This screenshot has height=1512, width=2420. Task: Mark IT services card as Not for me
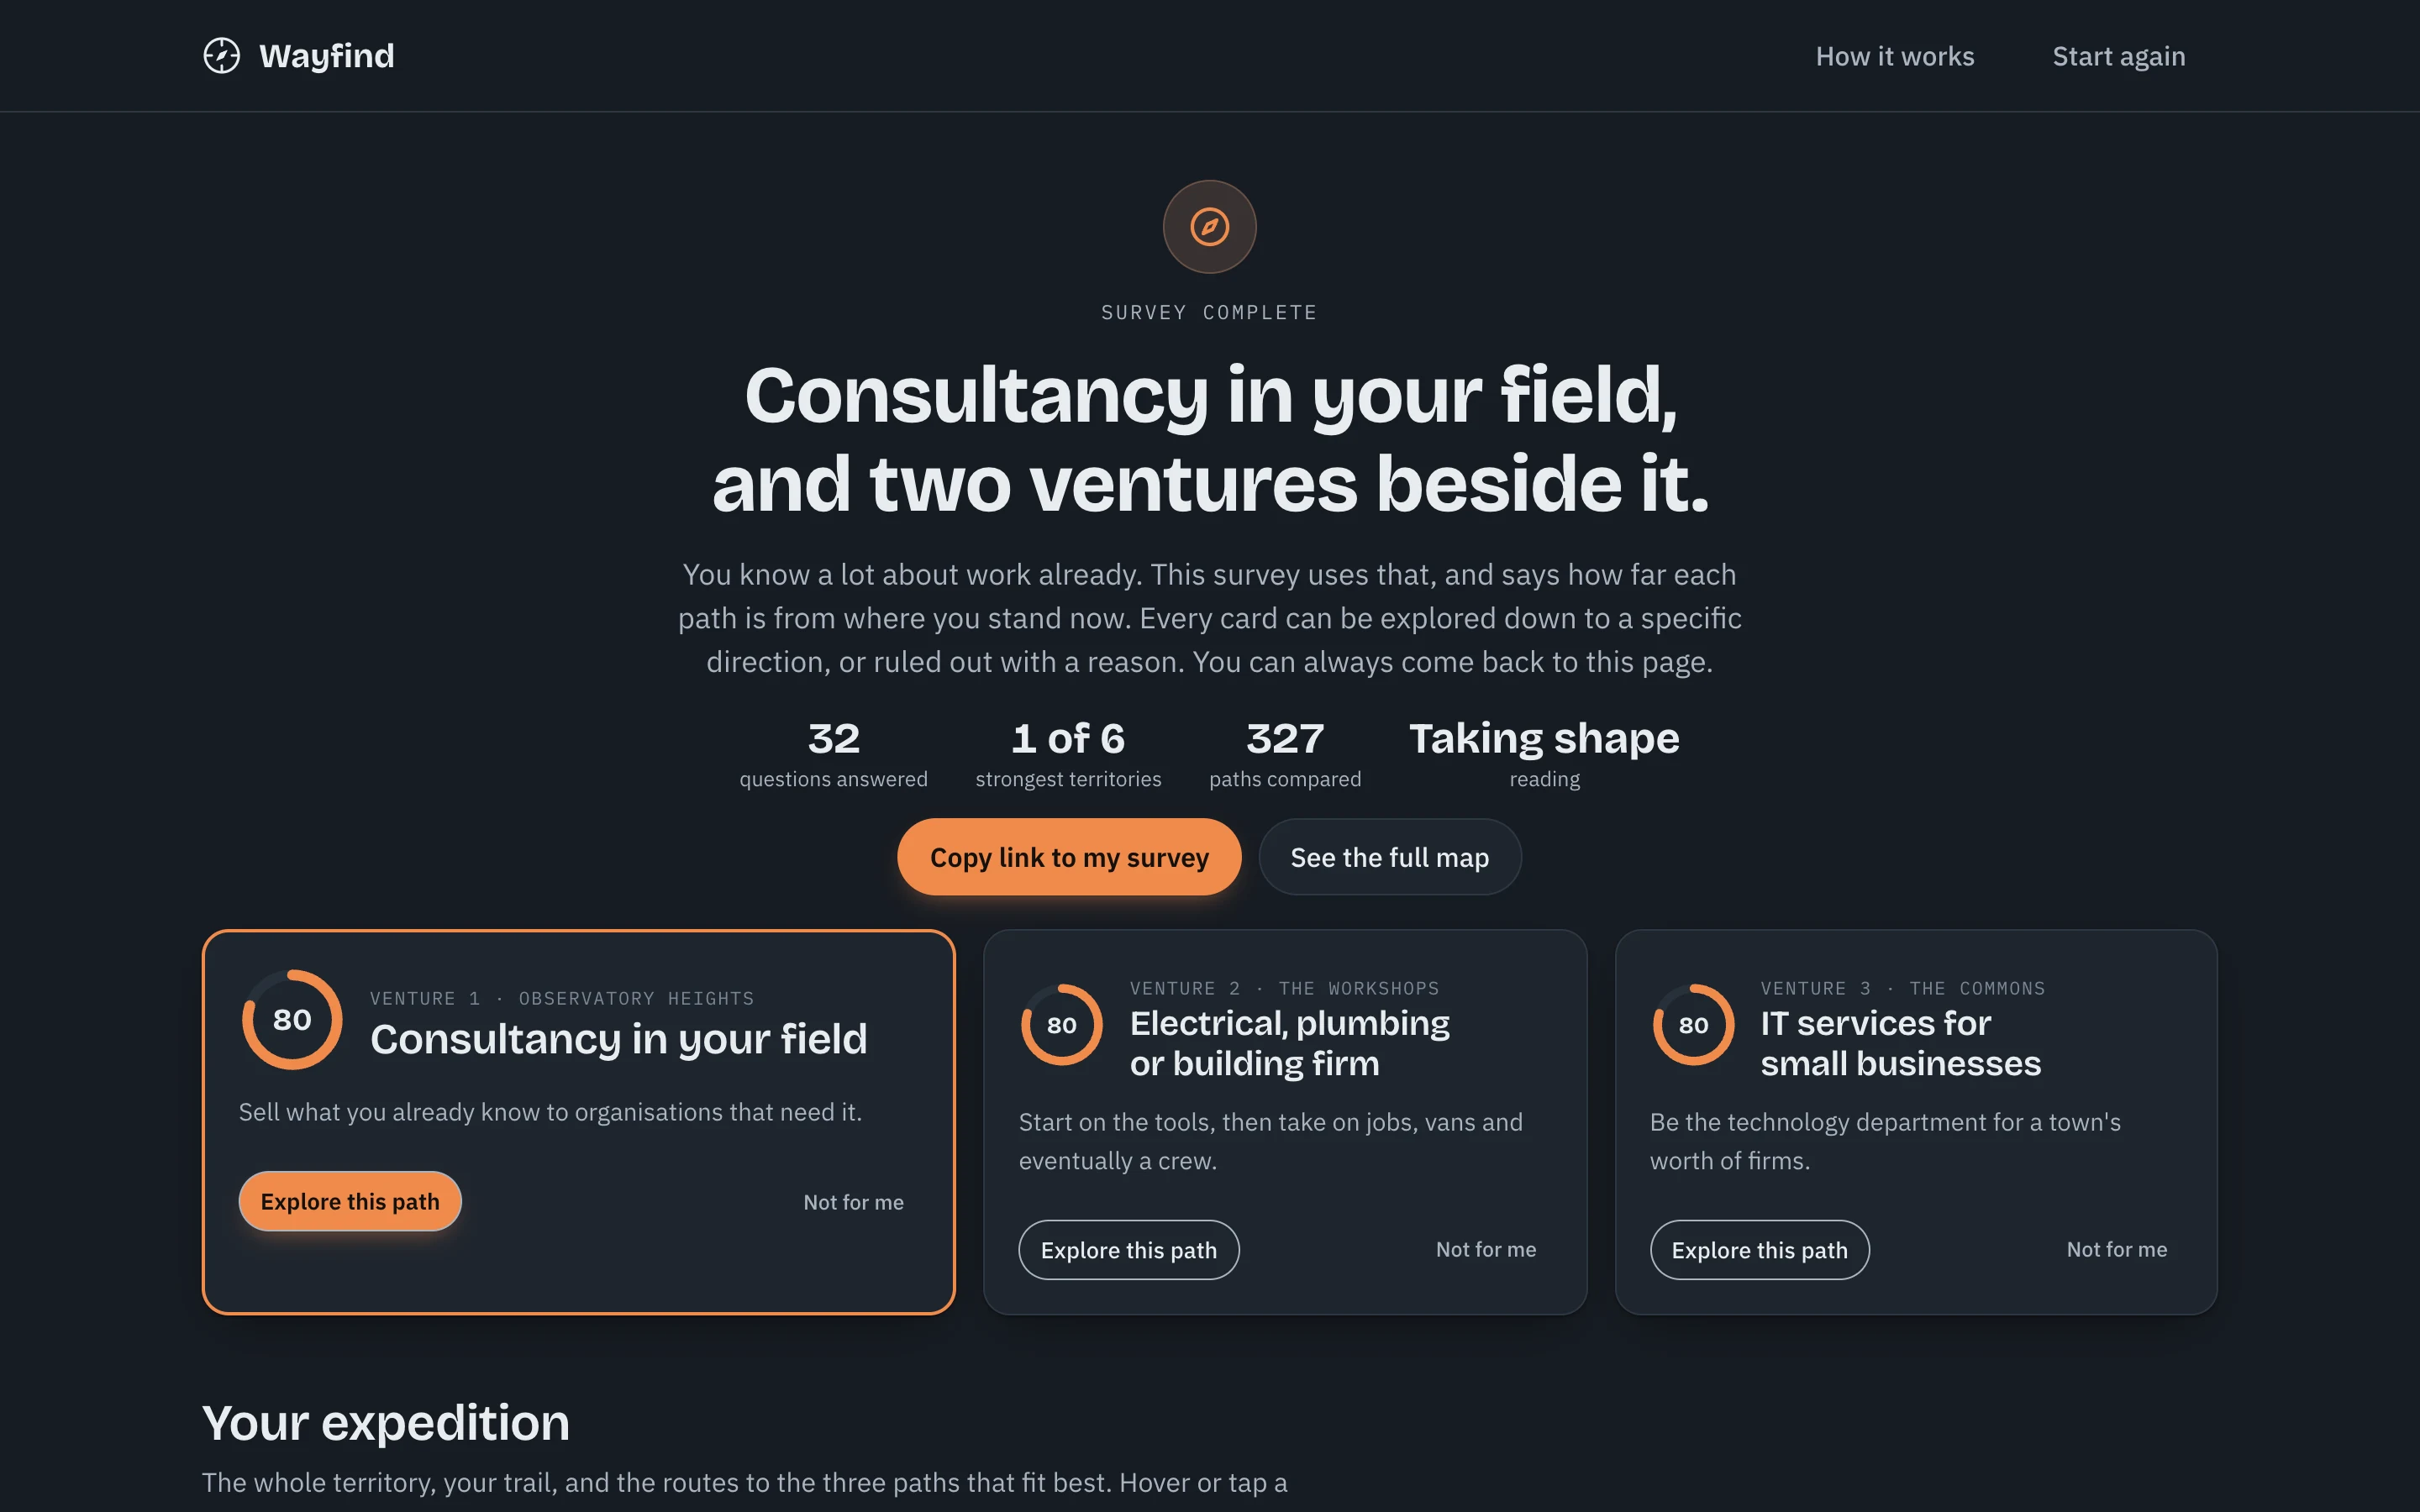2117,1249
